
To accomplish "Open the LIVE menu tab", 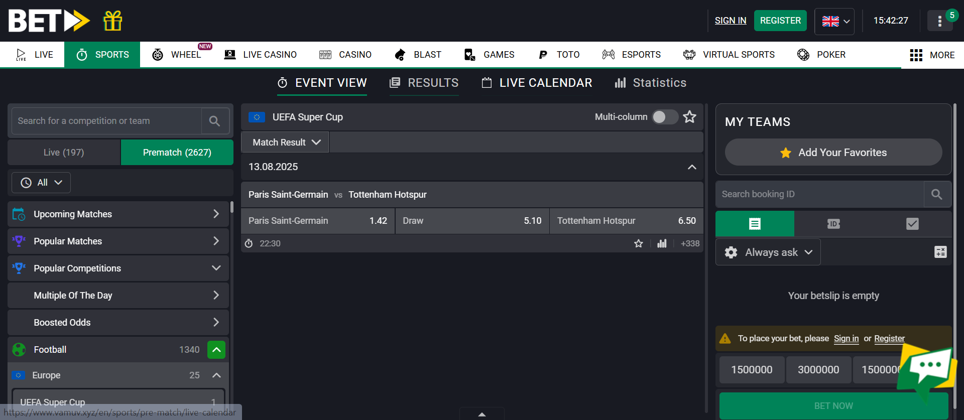I will pos(34,55).
